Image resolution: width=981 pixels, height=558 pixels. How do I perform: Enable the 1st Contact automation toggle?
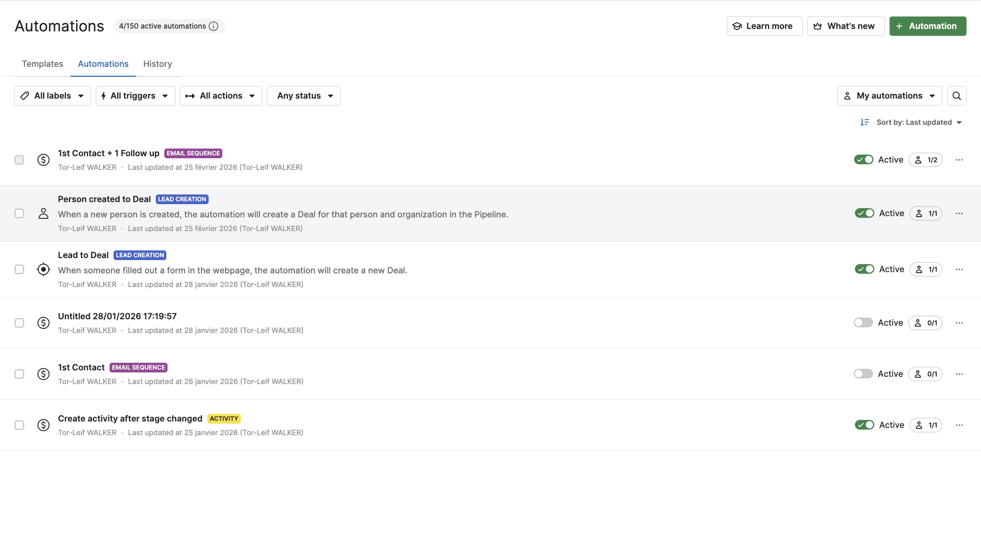pyautogui.click(x=863, y=374)
